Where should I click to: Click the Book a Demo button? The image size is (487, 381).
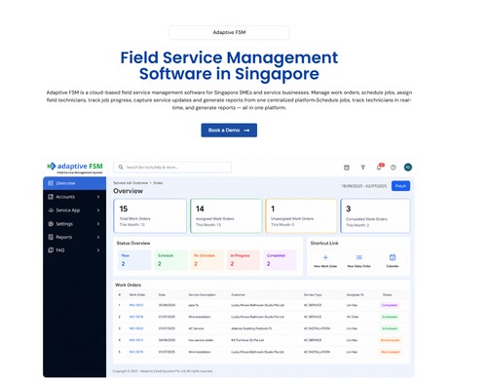point(229,131)
